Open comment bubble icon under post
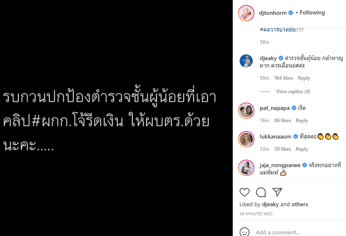 (x=261, y=192)
